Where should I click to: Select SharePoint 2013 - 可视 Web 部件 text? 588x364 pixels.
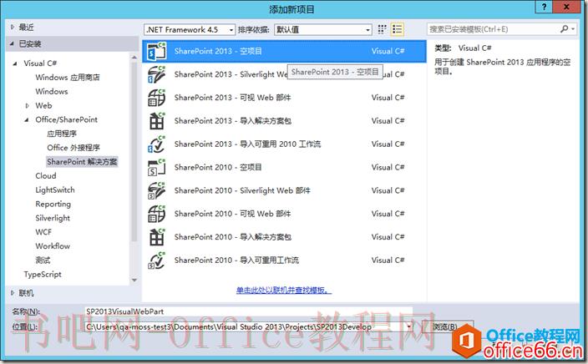(x=232, y=98)
